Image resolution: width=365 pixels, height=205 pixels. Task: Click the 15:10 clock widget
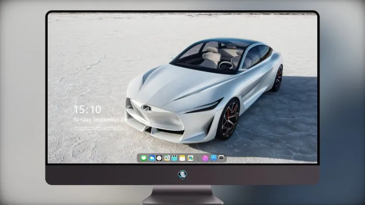(x=88, y=109)
